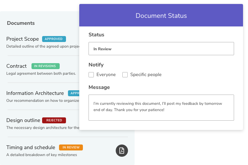Open the Status dropdown showing In Review
Image resolution: width=248 pixels, height=165 pixels.
(x=161, y=49)
